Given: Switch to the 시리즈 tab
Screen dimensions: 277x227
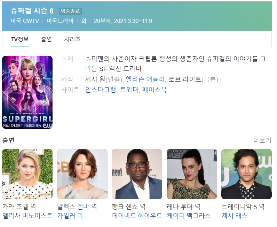Looking at the screenshot, I should click(72, 39).
